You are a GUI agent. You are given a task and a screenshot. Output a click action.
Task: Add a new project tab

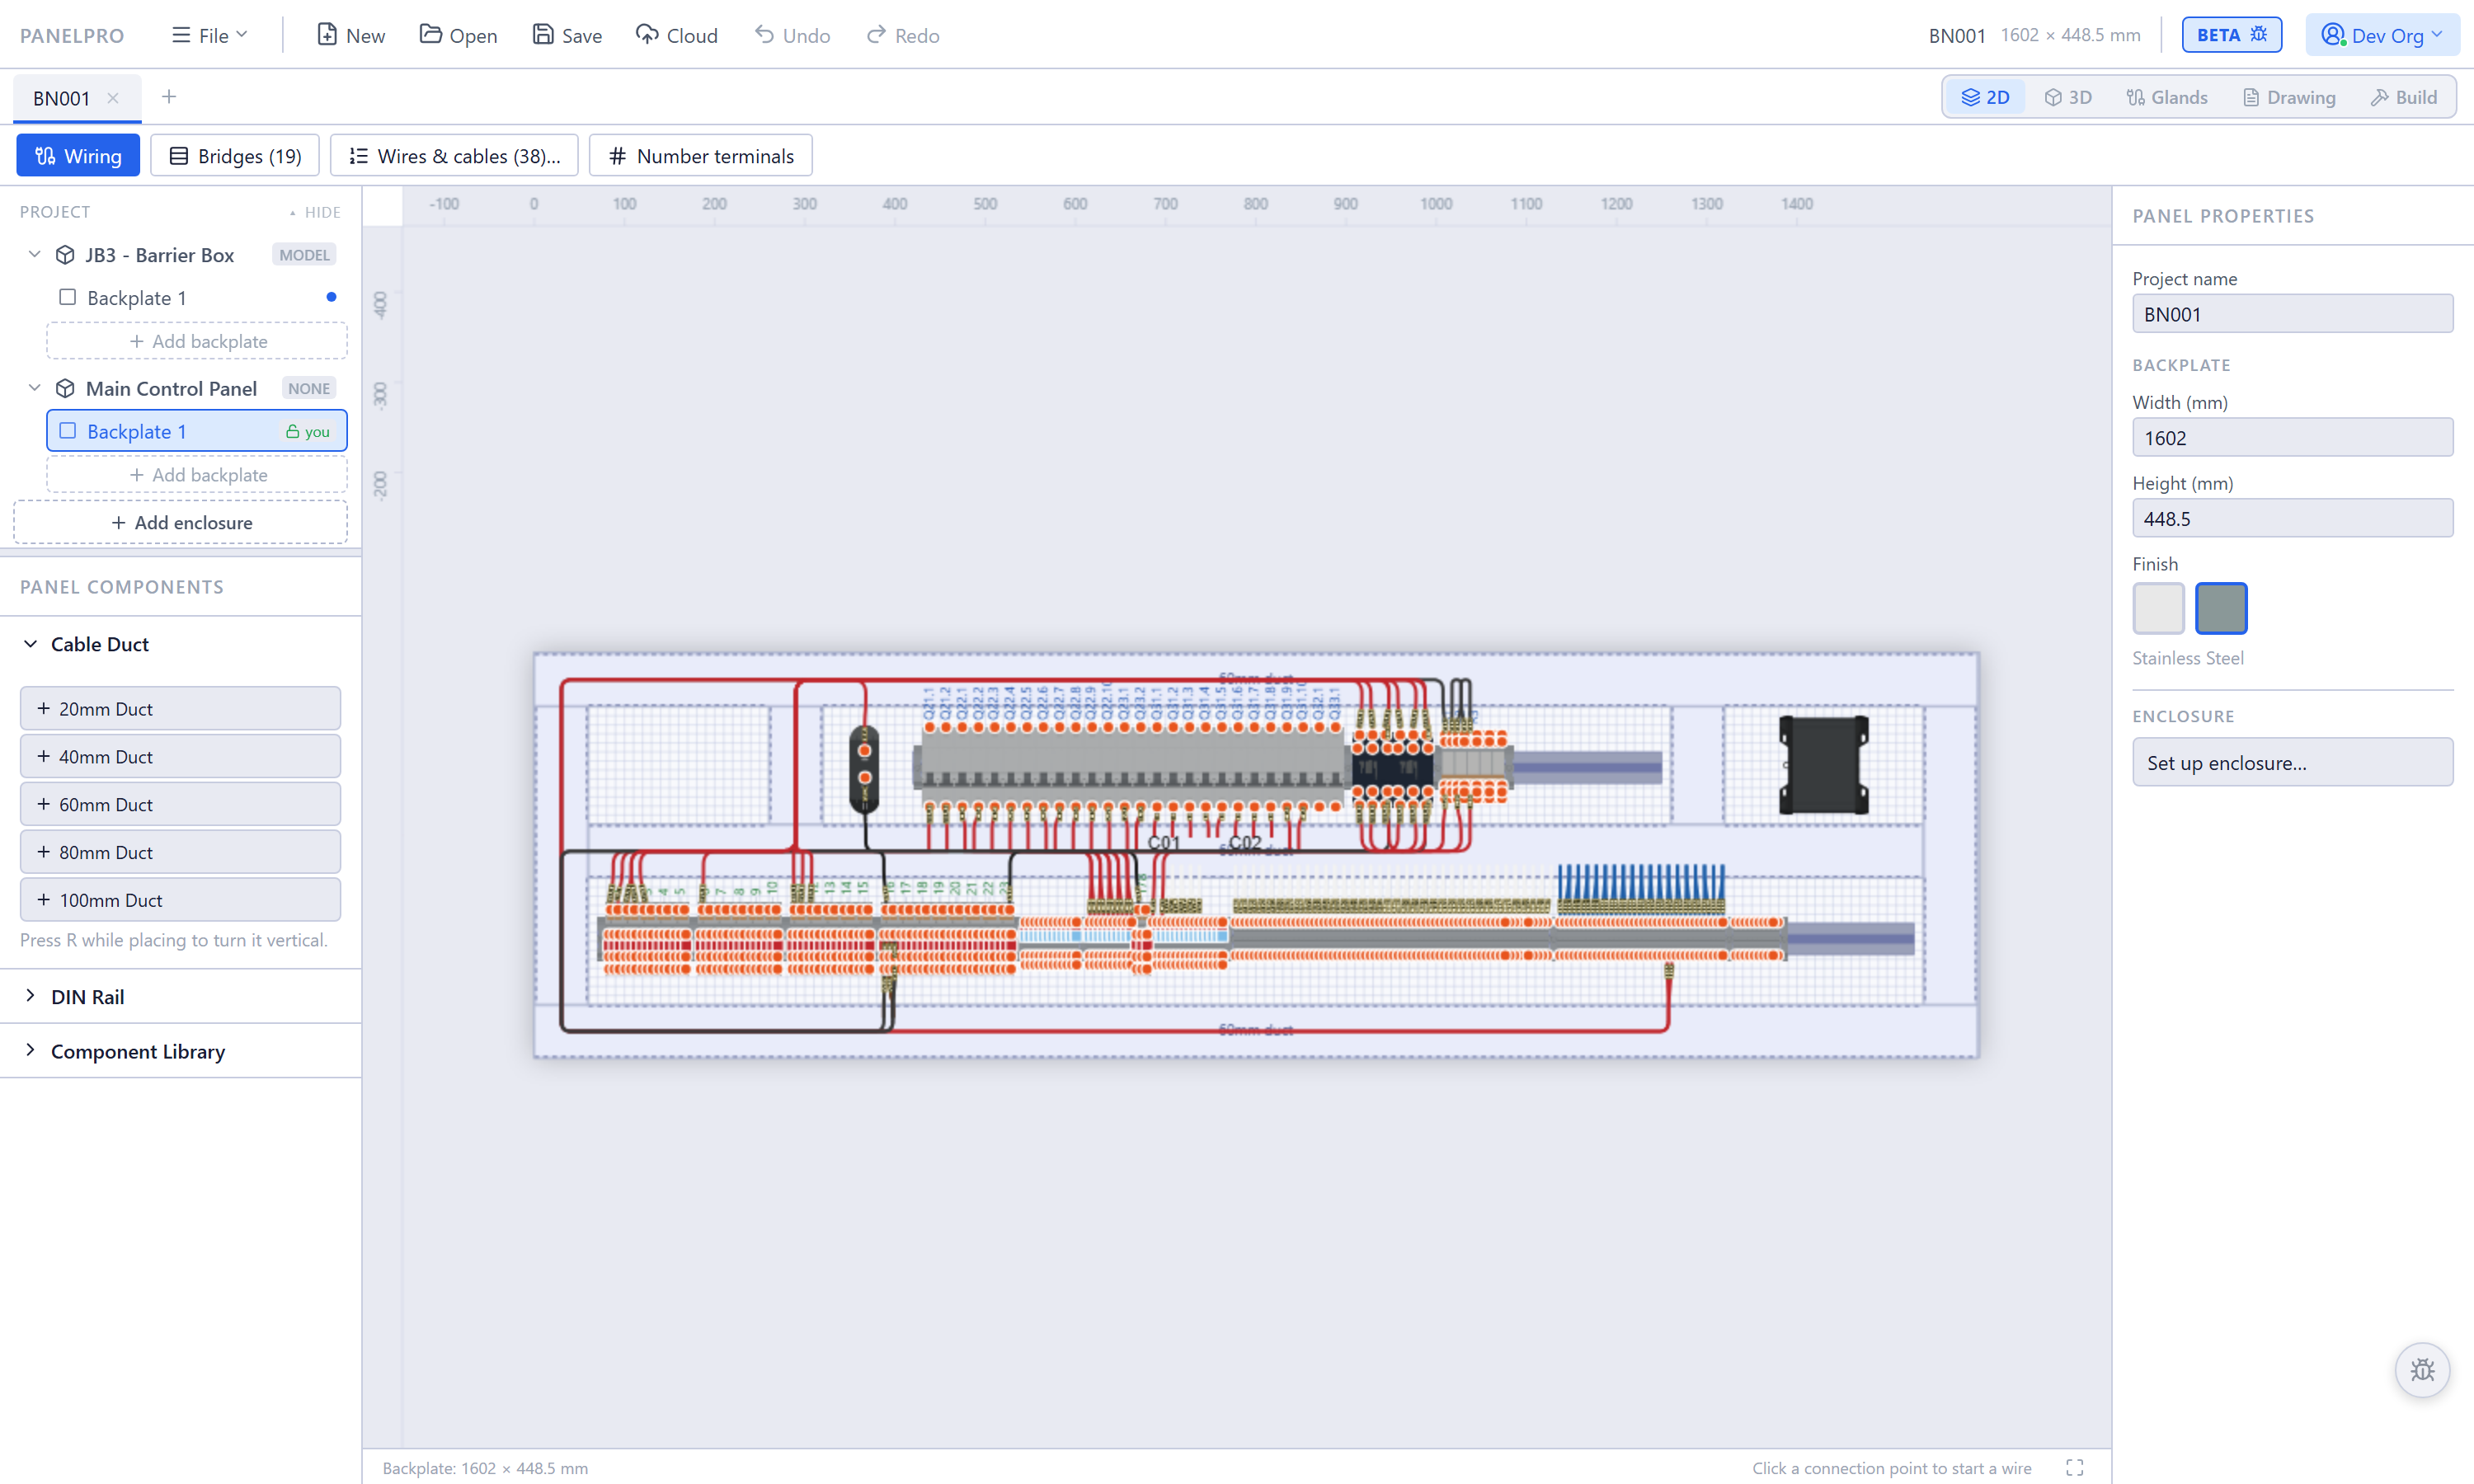tap(168, 97)
